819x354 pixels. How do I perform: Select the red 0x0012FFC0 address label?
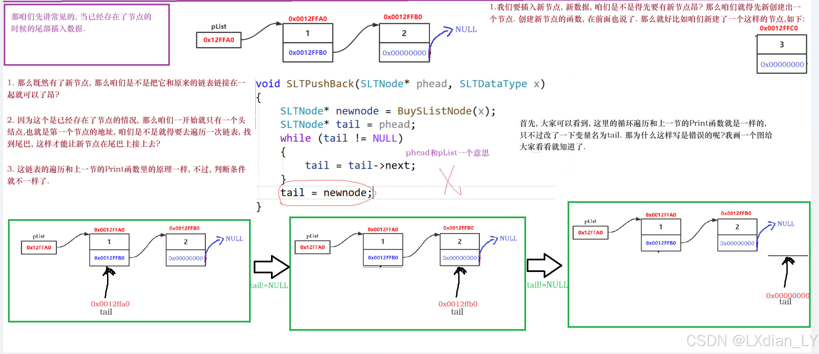[x=778, y=28]
